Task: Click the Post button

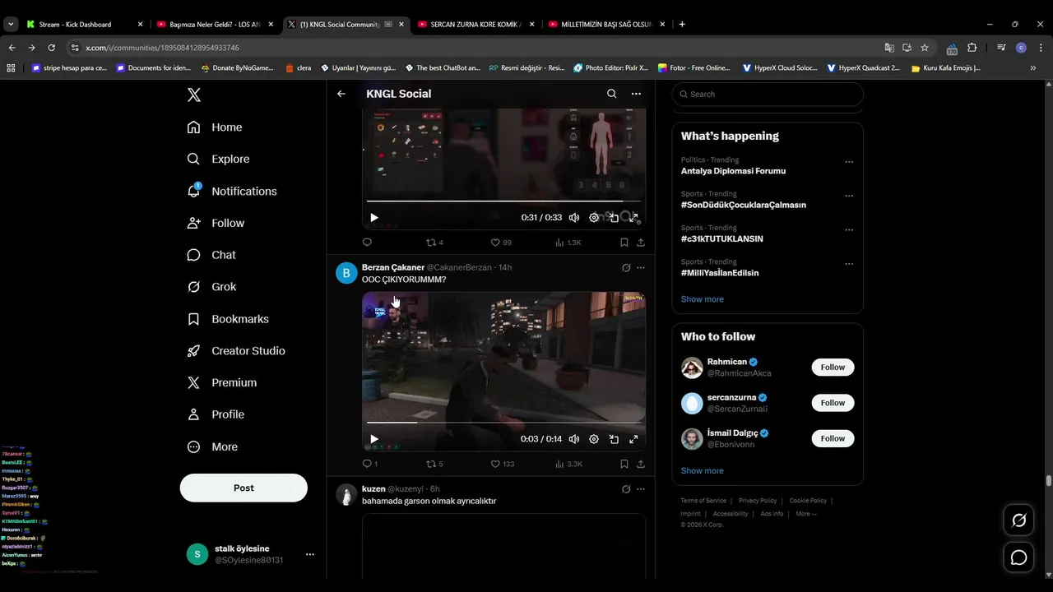Action: tap(244, 488)
